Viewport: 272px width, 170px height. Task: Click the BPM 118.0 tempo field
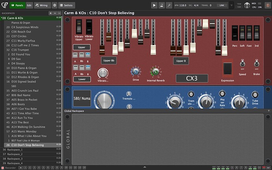181,6
